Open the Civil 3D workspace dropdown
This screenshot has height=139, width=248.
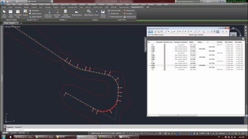(x=40, y=2)
